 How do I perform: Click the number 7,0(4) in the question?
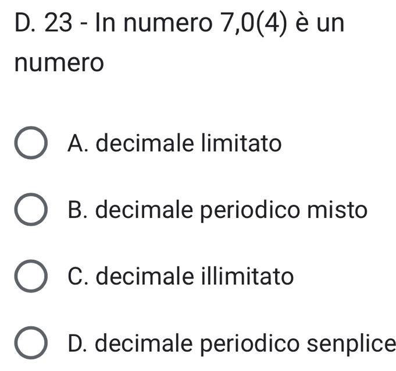pyautogui.click(x=253, y=24)
